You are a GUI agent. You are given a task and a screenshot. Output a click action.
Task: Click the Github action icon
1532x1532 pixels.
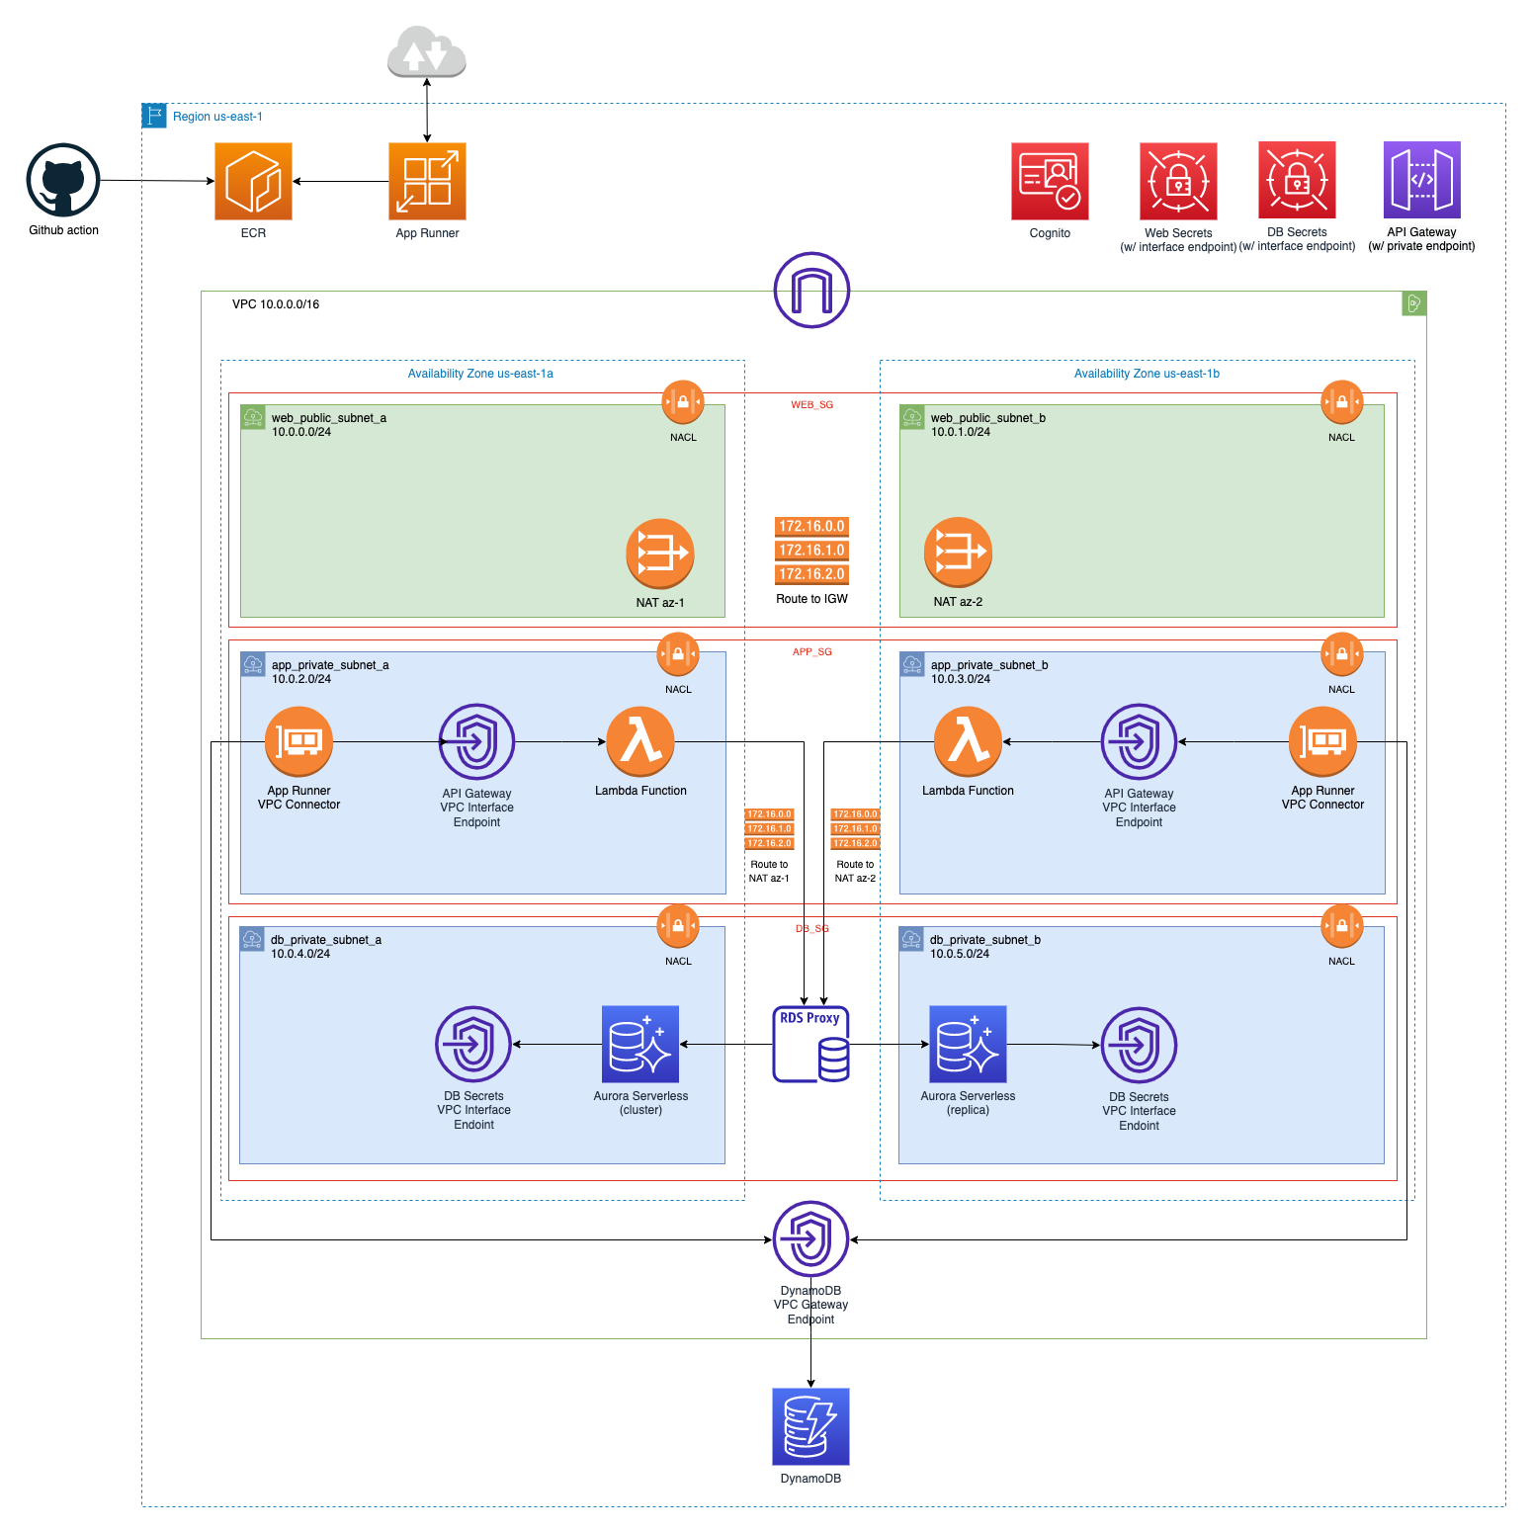point(63,180)
